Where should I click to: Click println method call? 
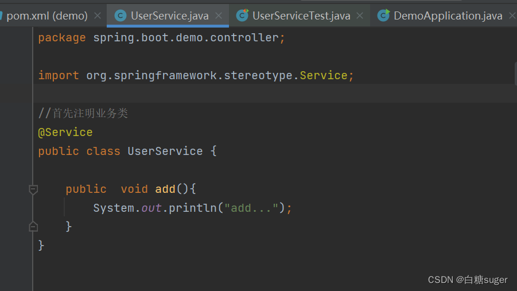pyautogui.click(x=193, y=208)
